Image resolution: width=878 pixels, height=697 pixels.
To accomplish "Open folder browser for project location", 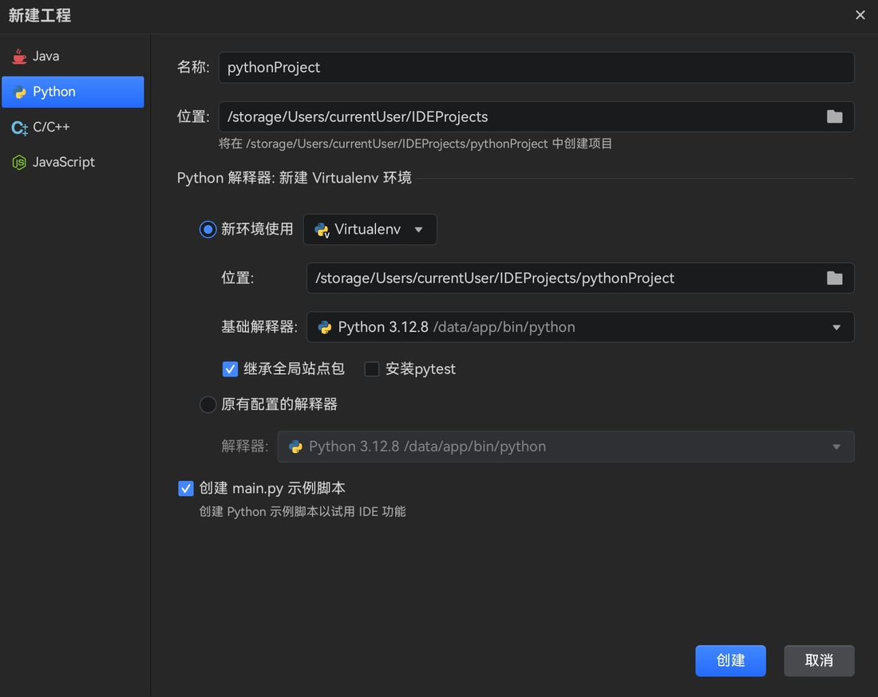I will [835, 116].
